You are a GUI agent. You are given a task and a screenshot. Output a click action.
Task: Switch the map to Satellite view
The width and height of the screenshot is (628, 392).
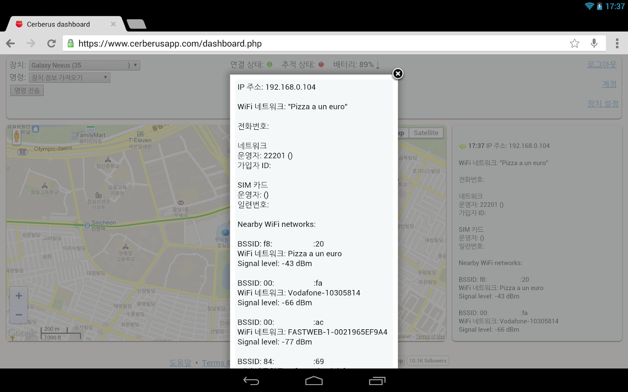tap(426, 133)
